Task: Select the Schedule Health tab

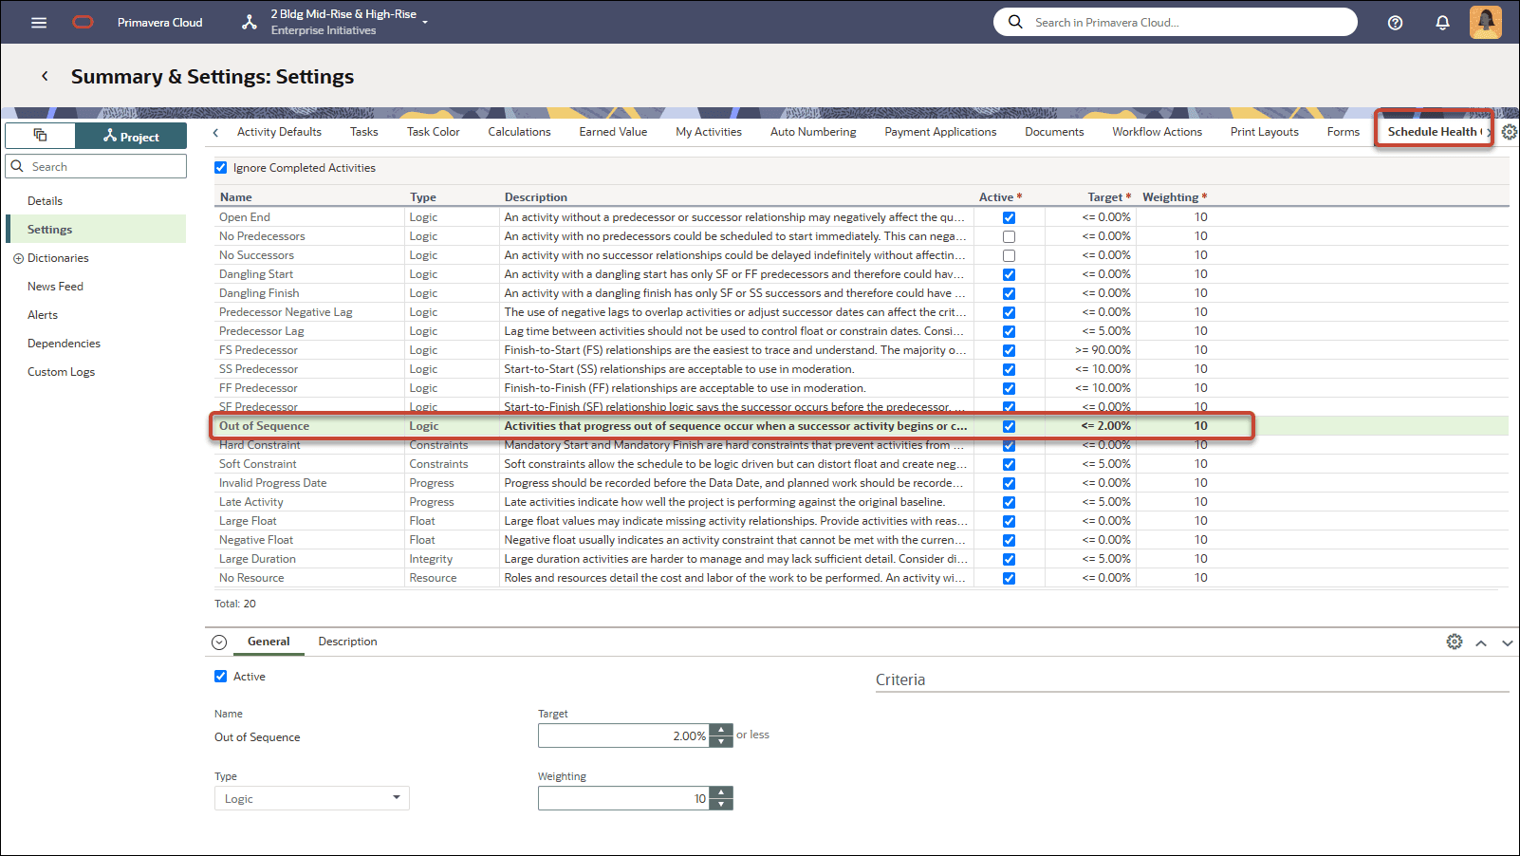Action: click(1433, 132)
